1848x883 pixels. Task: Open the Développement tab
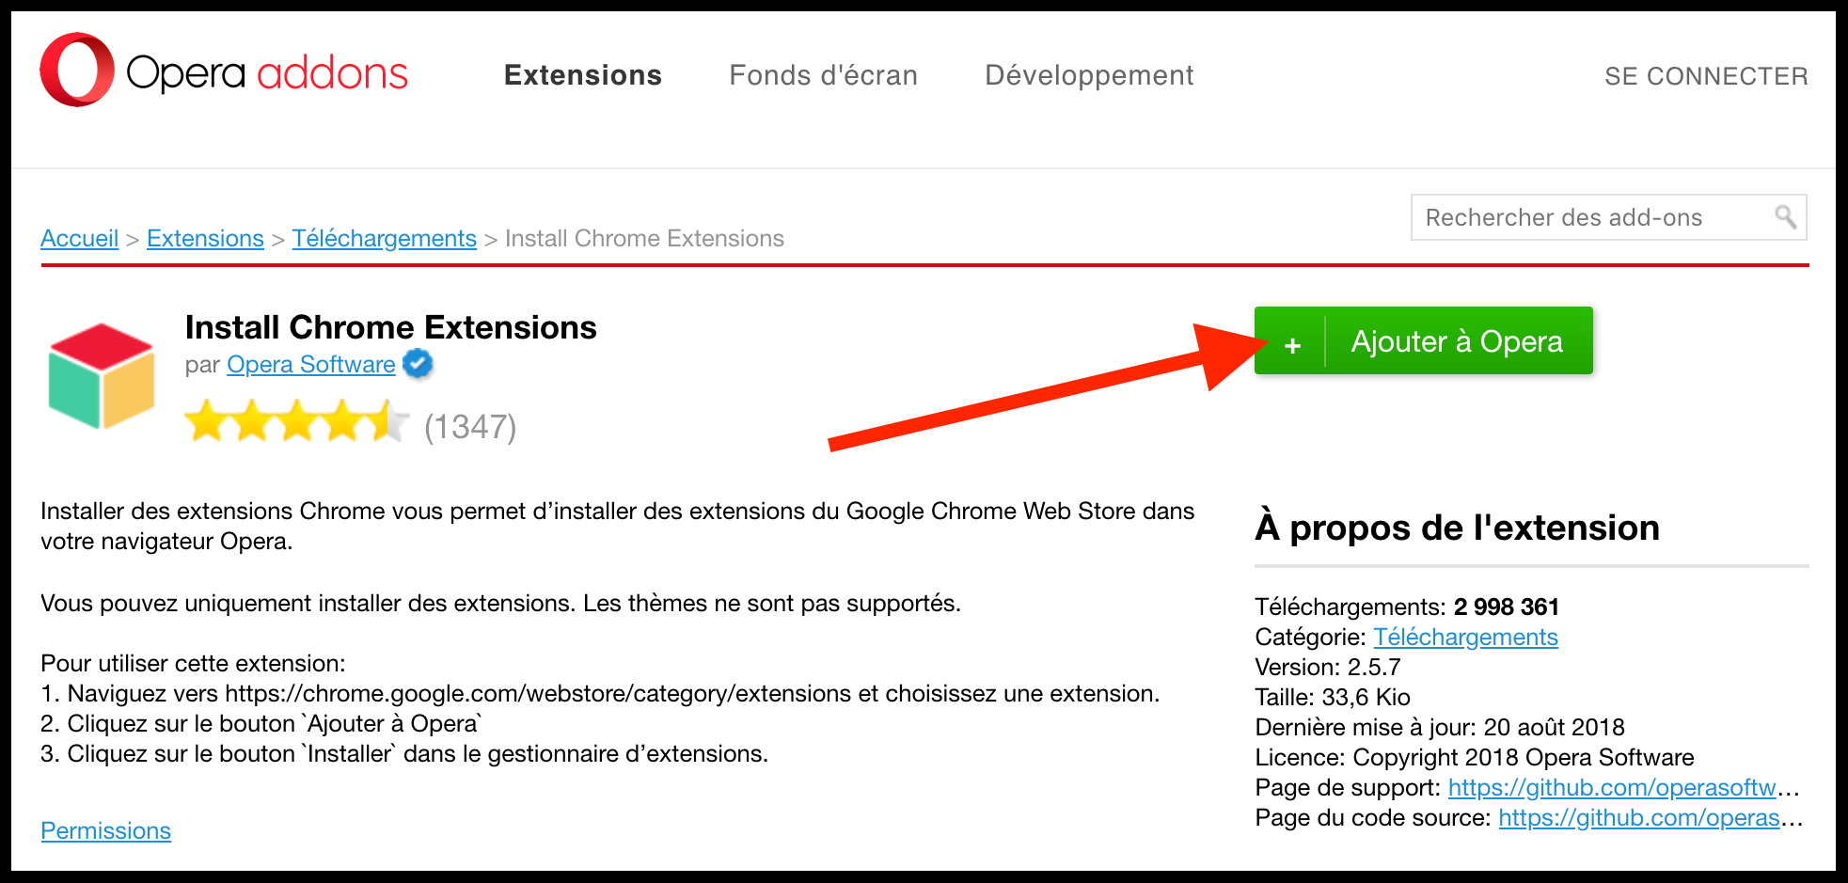coord(1089,75)
